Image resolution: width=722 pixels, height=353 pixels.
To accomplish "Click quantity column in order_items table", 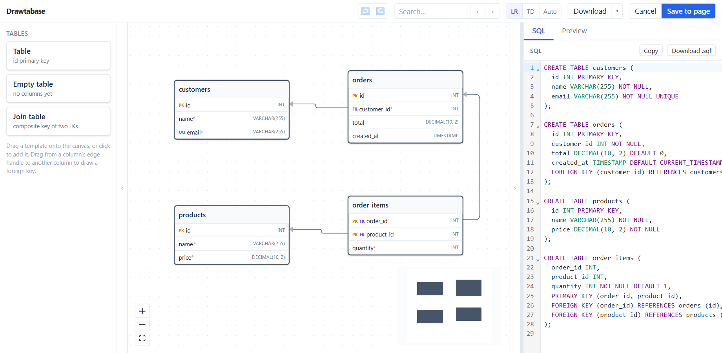I will click(405, 248).
